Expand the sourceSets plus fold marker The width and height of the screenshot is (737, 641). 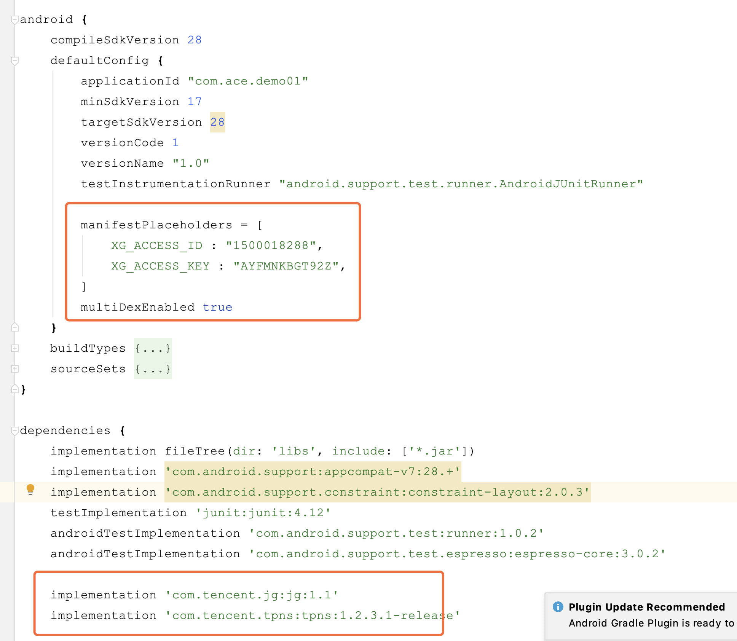(14, 369)
